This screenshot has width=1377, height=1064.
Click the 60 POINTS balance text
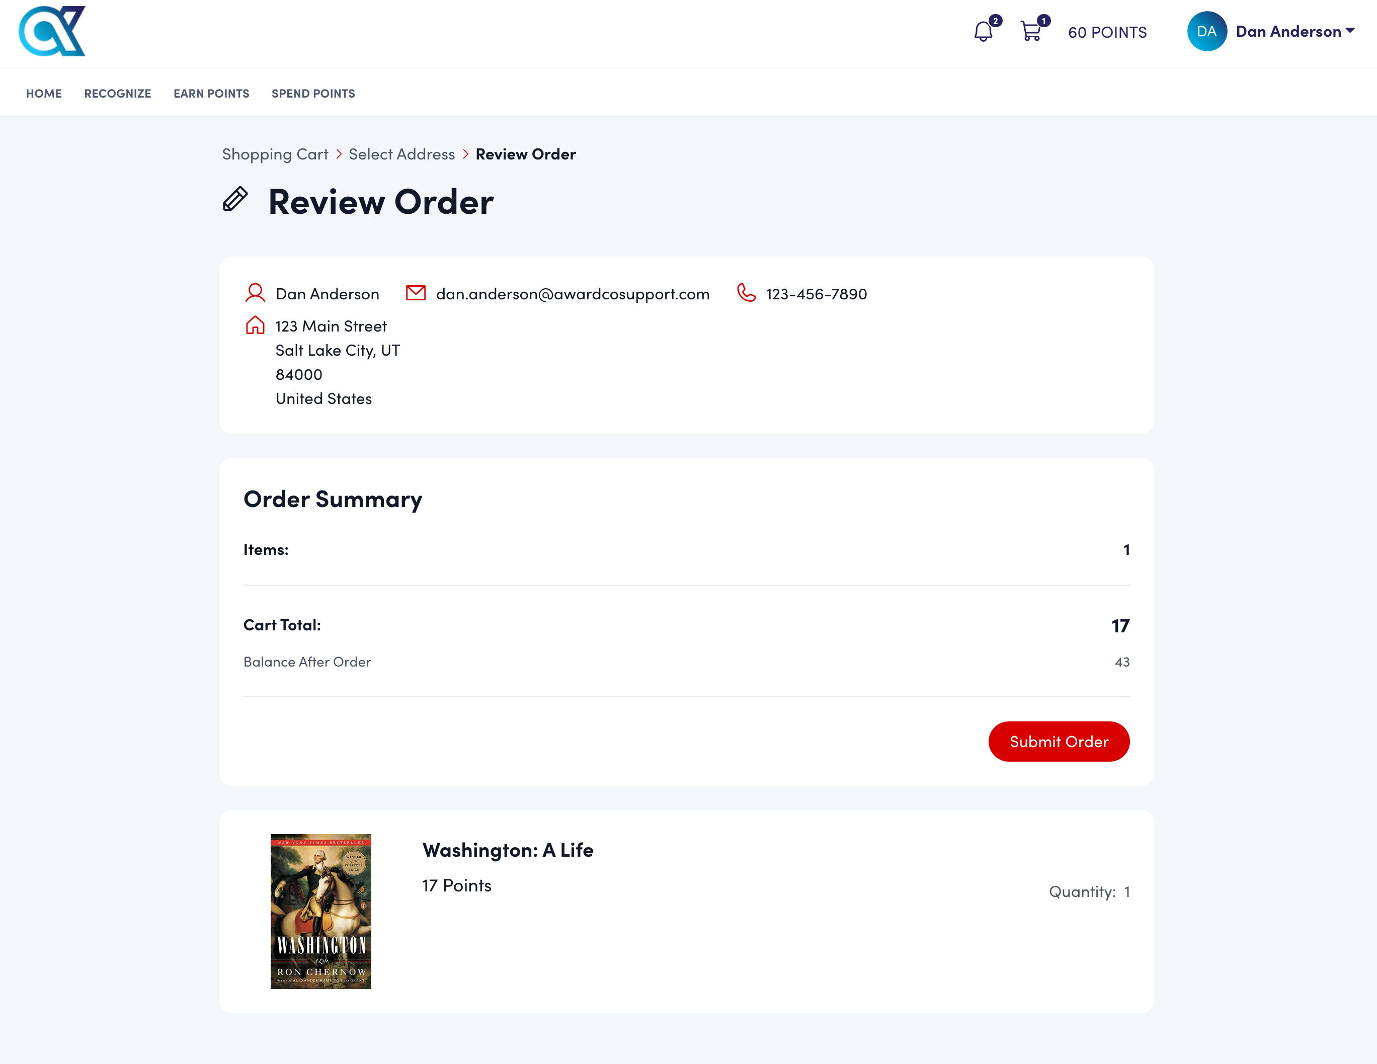pyautogui.click(x=1107, y=32)
